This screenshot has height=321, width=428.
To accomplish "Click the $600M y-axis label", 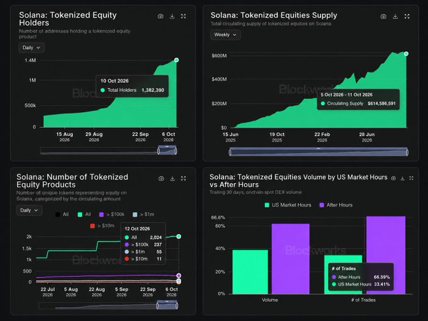I will point(219,55).
